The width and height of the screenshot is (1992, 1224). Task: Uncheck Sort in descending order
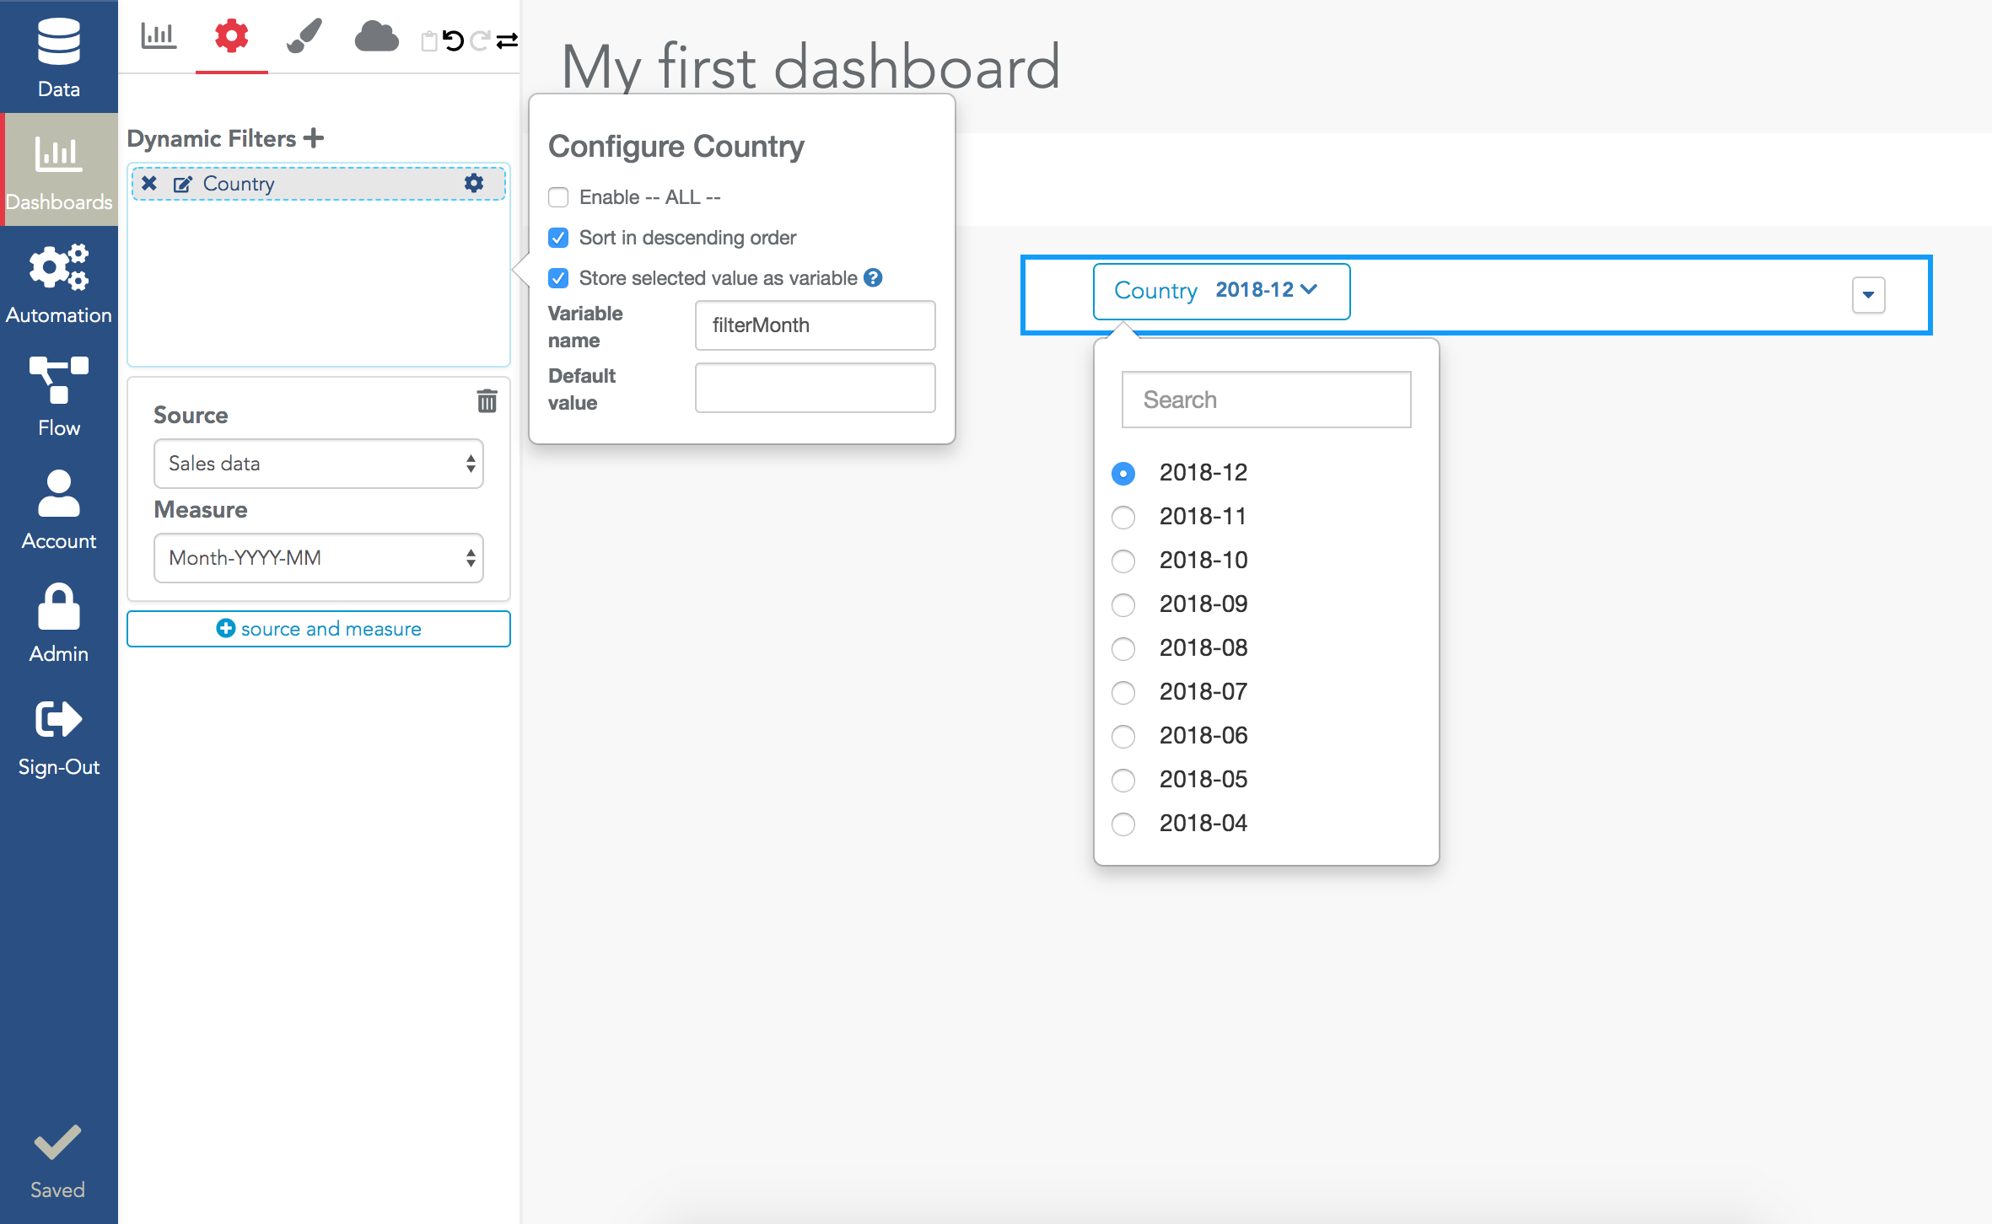pyautogui.click(x=558, y=238)
